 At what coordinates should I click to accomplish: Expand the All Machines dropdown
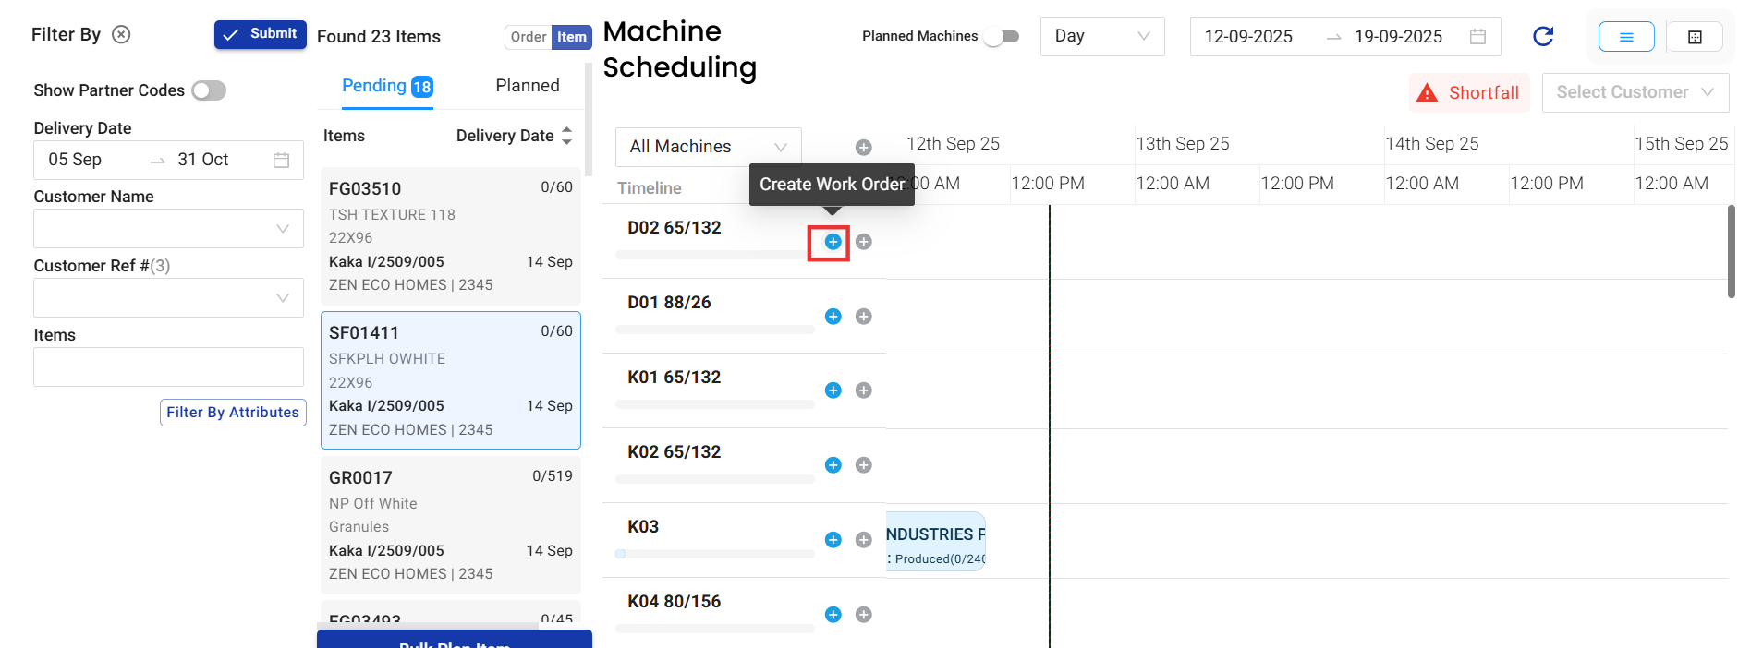click(708, 147)
